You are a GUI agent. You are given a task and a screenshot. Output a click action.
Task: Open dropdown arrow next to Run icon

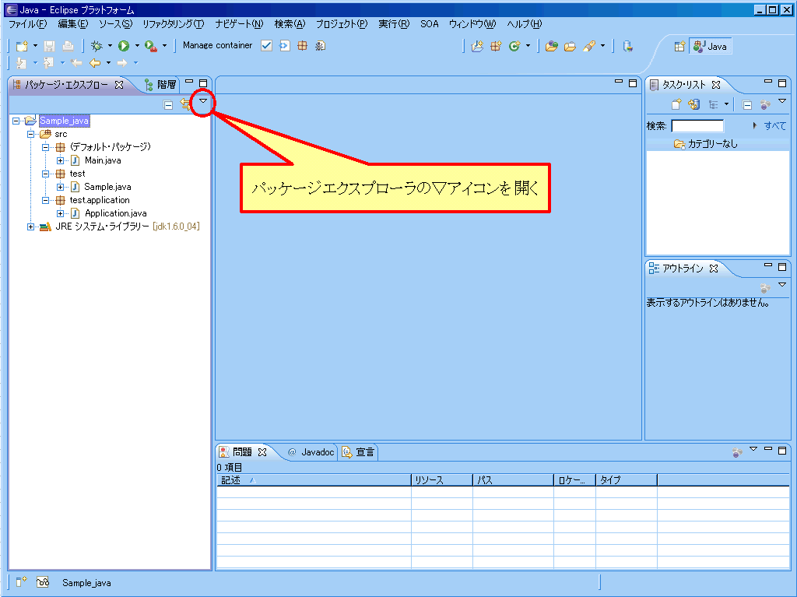click(x=137, y=46)
